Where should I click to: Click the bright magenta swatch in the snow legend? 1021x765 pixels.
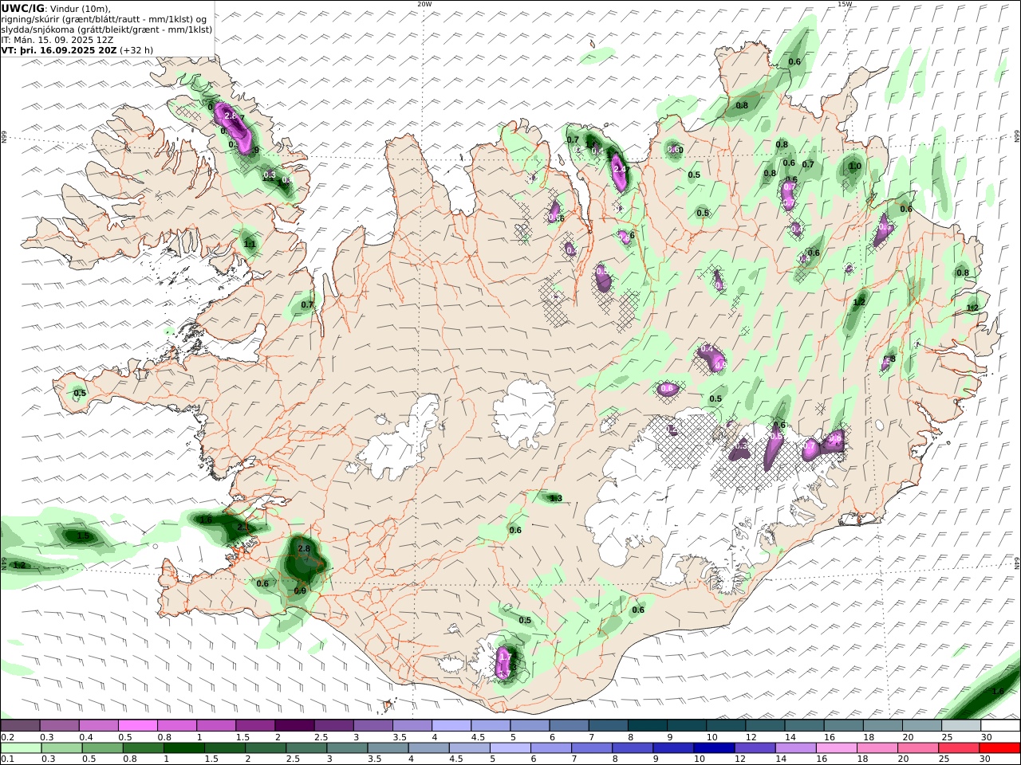[x=137, y=726]
